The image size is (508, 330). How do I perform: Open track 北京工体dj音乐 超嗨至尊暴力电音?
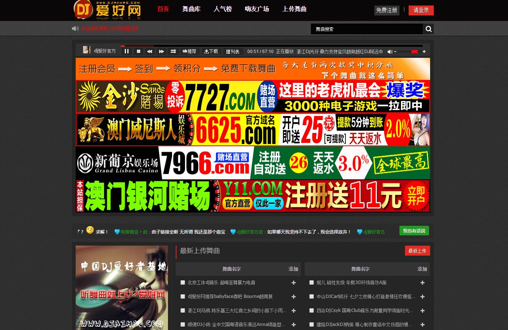pos(222,282)
